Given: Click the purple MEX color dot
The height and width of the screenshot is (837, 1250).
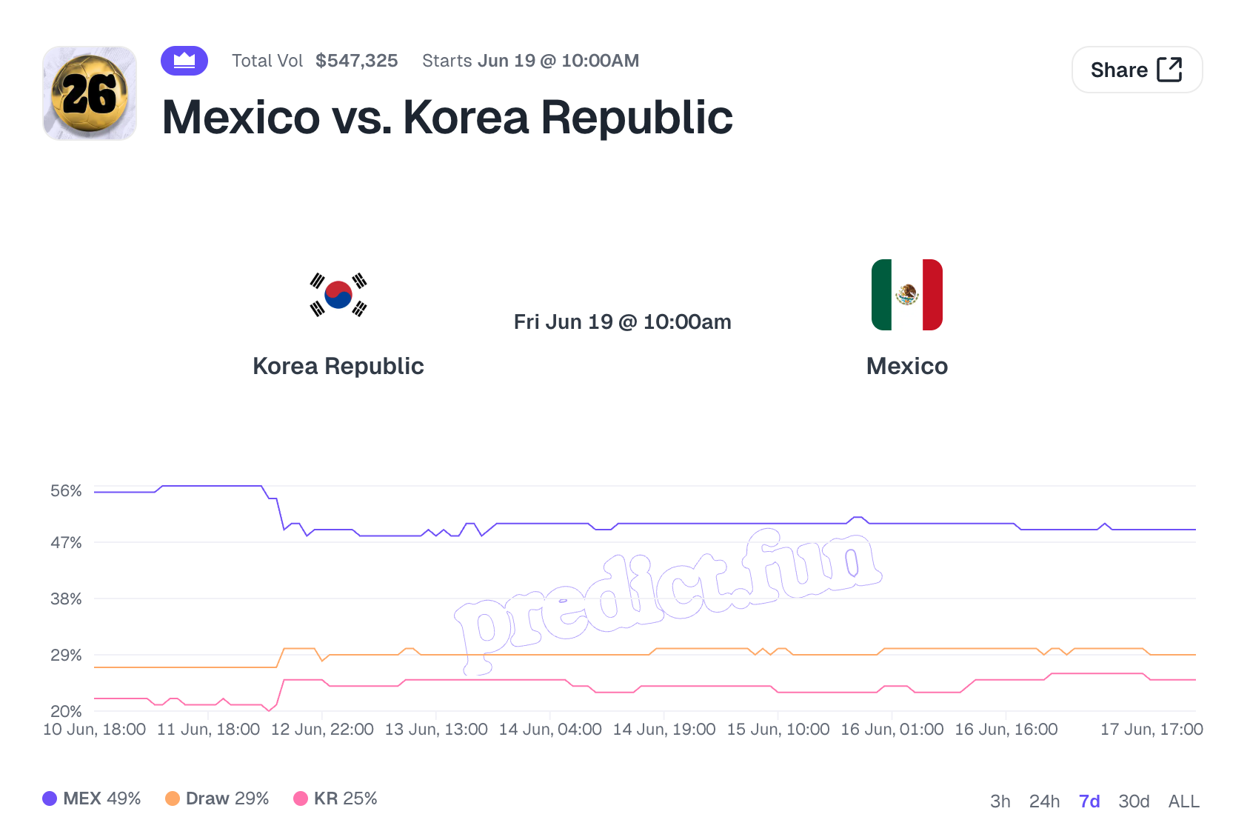Looking at the screenshot, I should coord(50,798).
